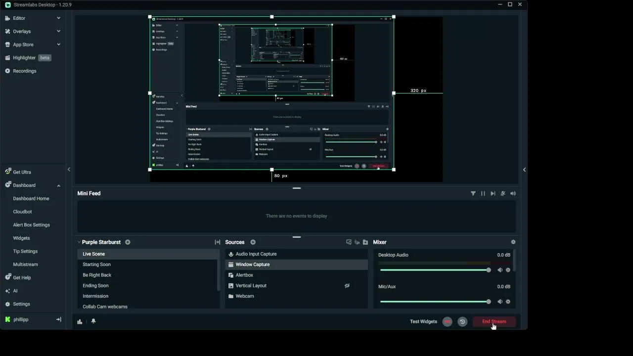Open the notifications bell icon
The height and width of the screenshot is (356, 633).
[x=93, y=321]
